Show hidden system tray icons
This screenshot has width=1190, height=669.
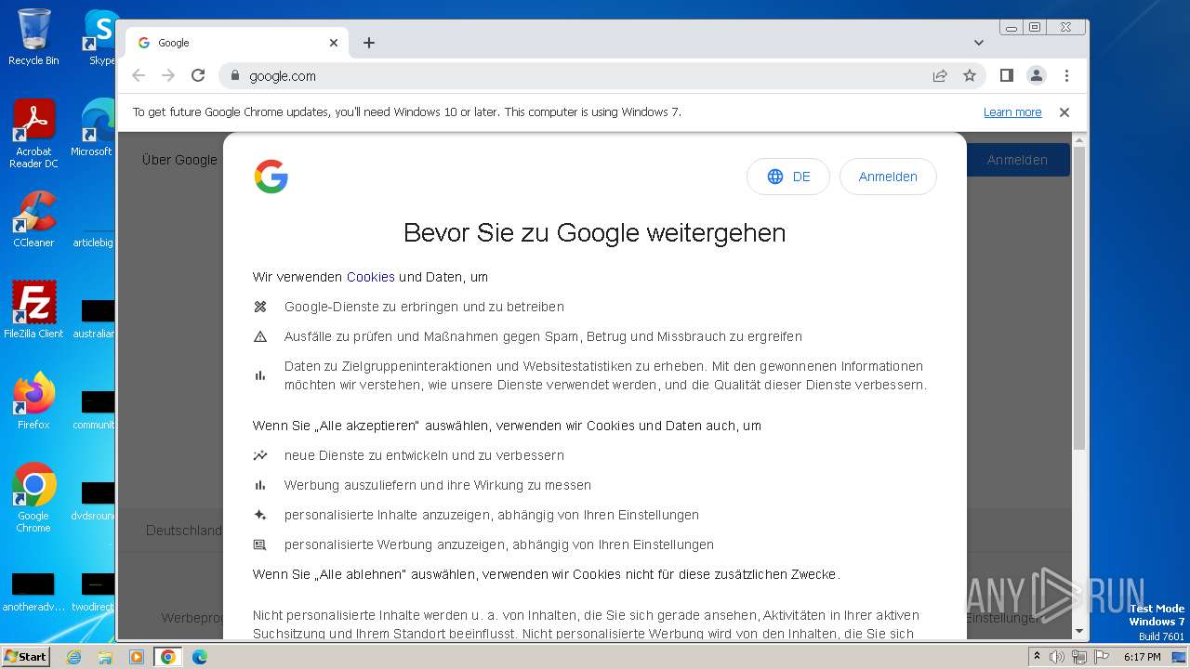[x=1038, y=657]
